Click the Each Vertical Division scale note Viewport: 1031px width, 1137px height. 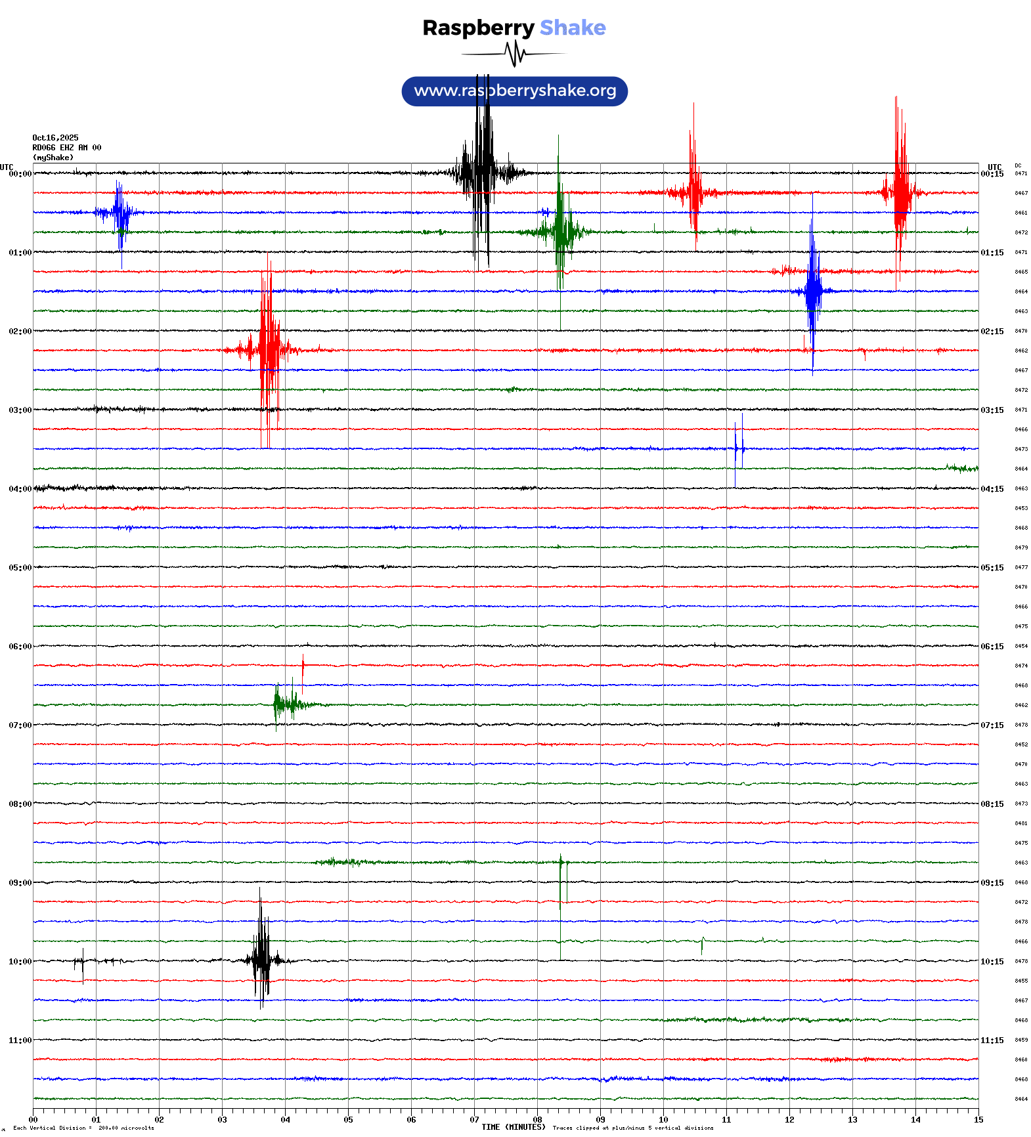83,1128
